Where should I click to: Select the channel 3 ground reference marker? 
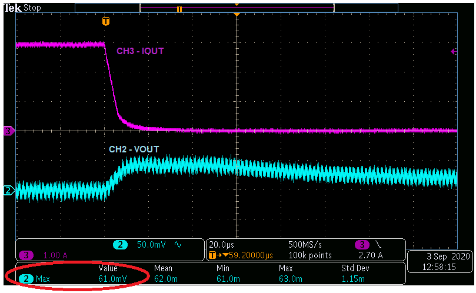(8, 131)
